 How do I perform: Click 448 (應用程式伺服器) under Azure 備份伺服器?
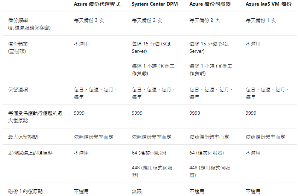(x=210, y=171)
